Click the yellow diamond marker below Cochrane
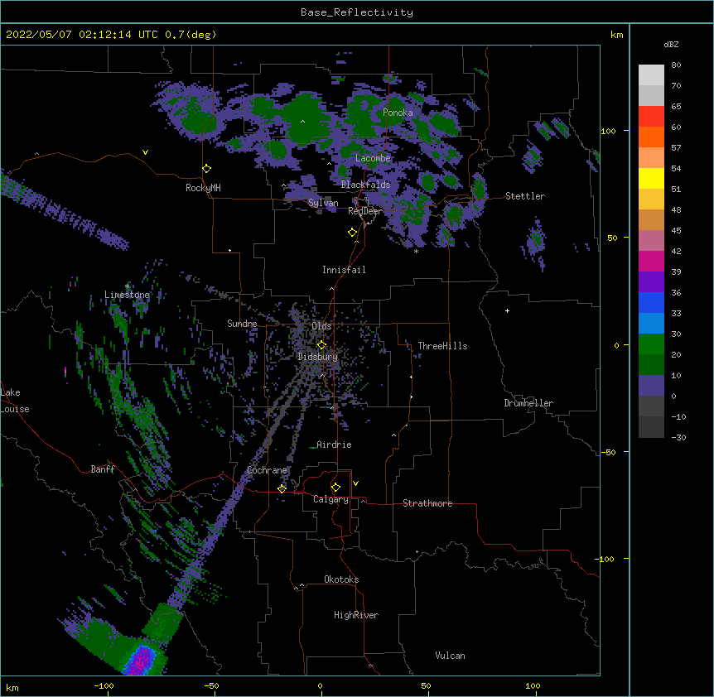Viewport: 714px width, 697px height. [282, 488]
